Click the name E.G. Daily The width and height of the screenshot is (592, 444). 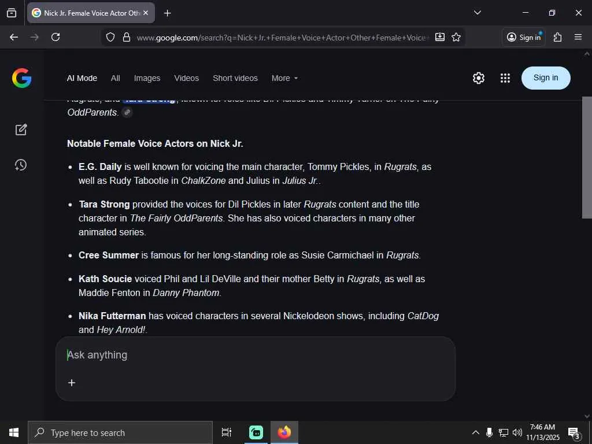click(x=100, y=167)
